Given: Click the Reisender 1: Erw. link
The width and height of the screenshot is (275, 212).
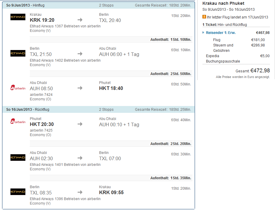Looking at the screenshot, I should 221,33.
